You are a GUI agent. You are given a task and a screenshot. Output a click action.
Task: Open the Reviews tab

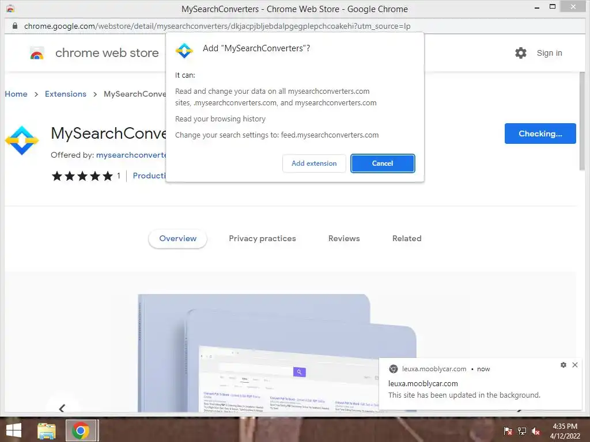(x=344, y=239)
